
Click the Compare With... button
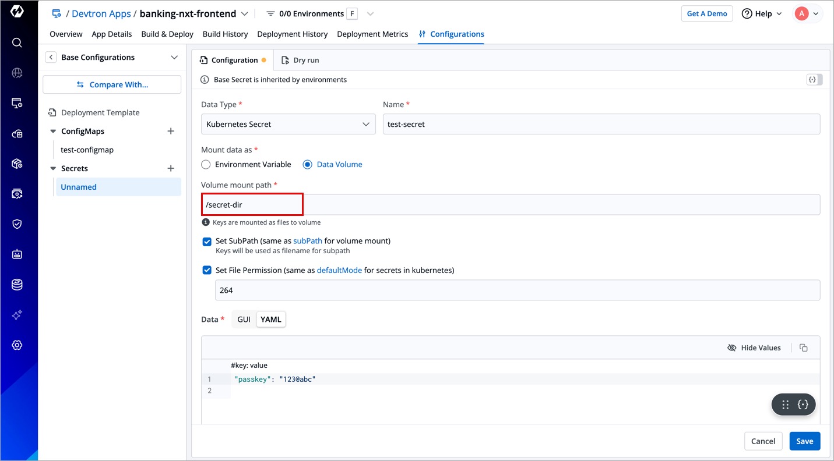click(x=112, y=84)
